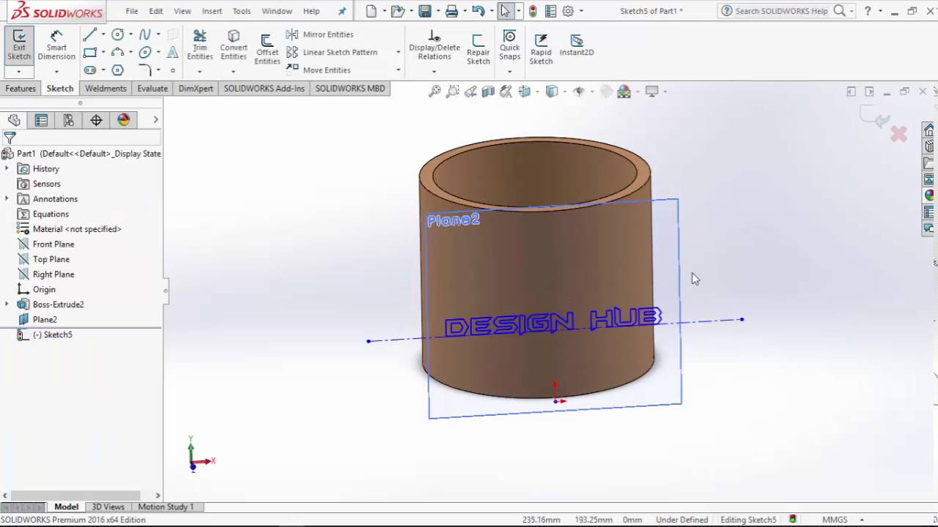Open the ConfigurationManager tab
938x527 pixels.
tap(68, 120)
